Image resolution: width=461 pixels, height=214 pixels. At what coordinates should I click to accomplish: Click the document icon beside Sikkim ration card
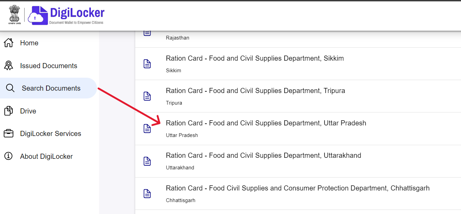(x=147, y=64)
